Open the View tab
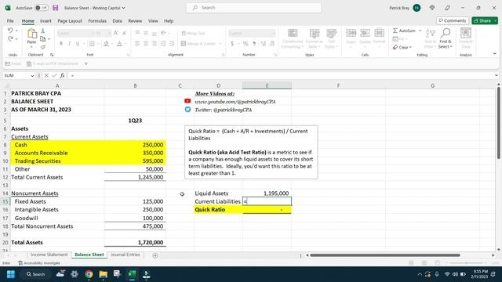Viewport: 502px width, 282px height. click(153, 21)
